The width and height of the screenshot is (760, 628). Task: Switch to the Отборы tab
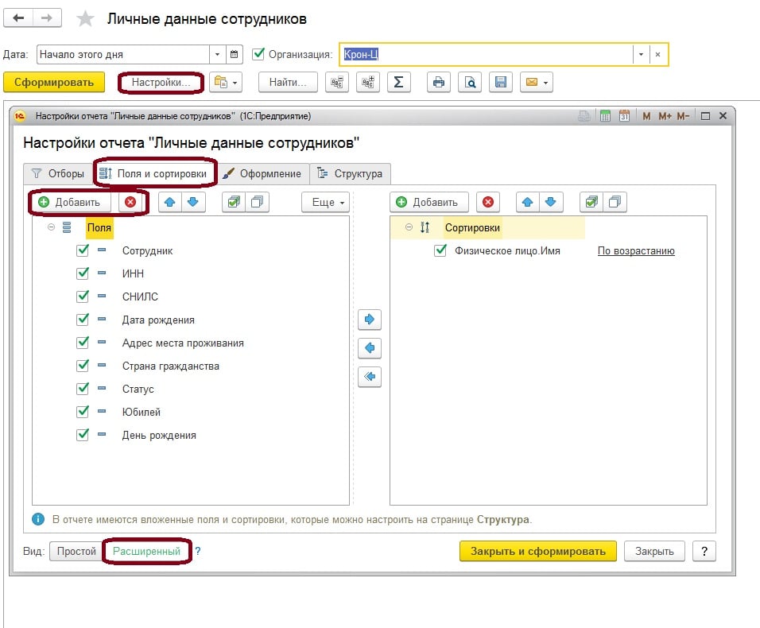click(x=58, y=173)
